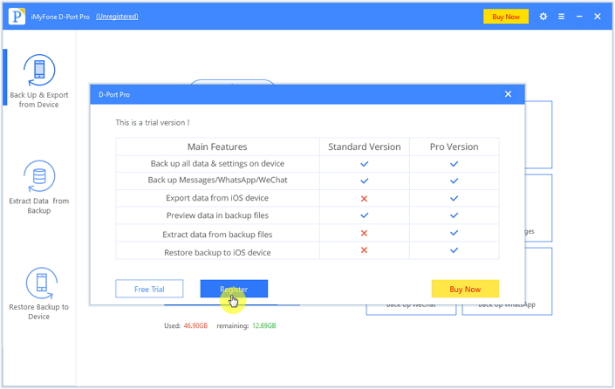Click 'Preview data in backup files' row text
Image resolution: width=615 pixels, height=389 pixels.
[x=217, y=215]
